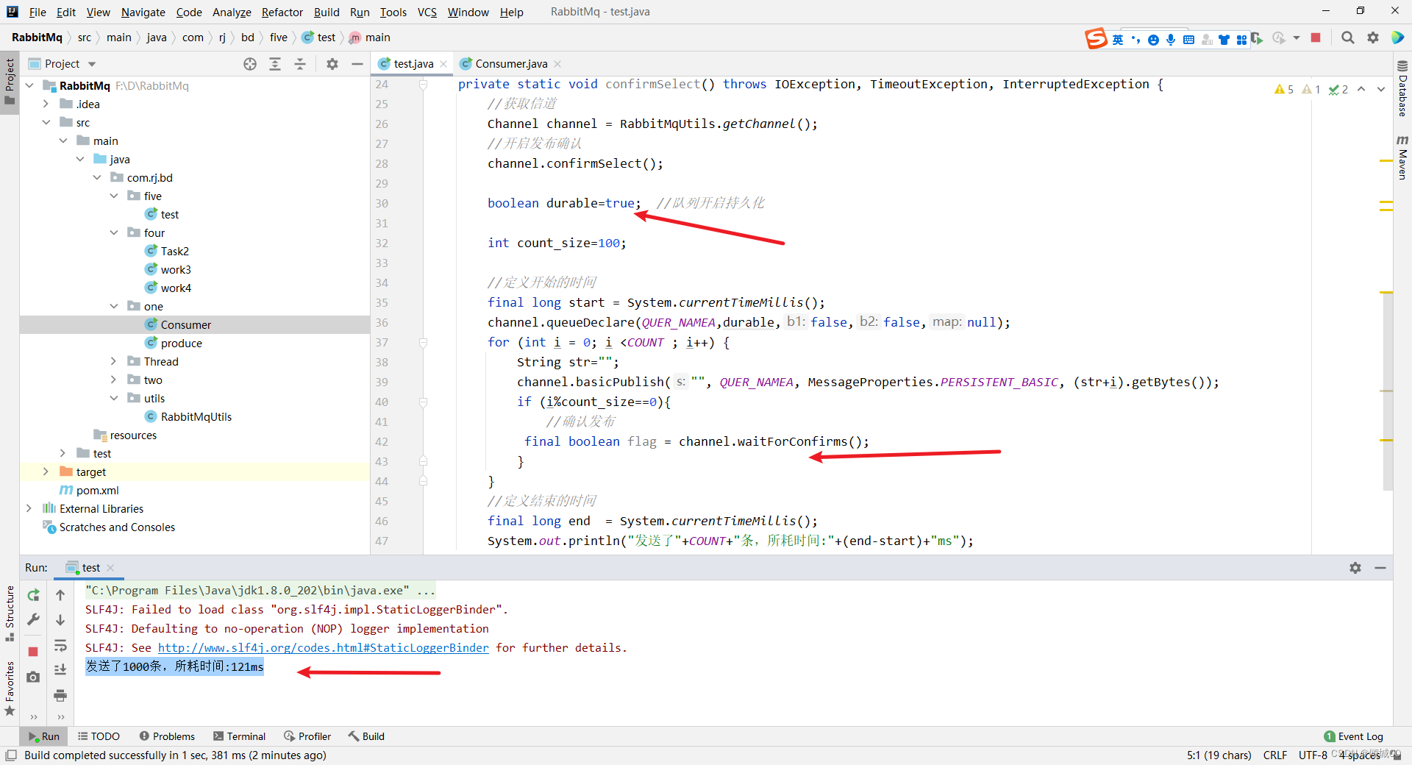Viewport: 1412px width, 765px height.
Task: Open the Event Log
Action: point(1354,736)
